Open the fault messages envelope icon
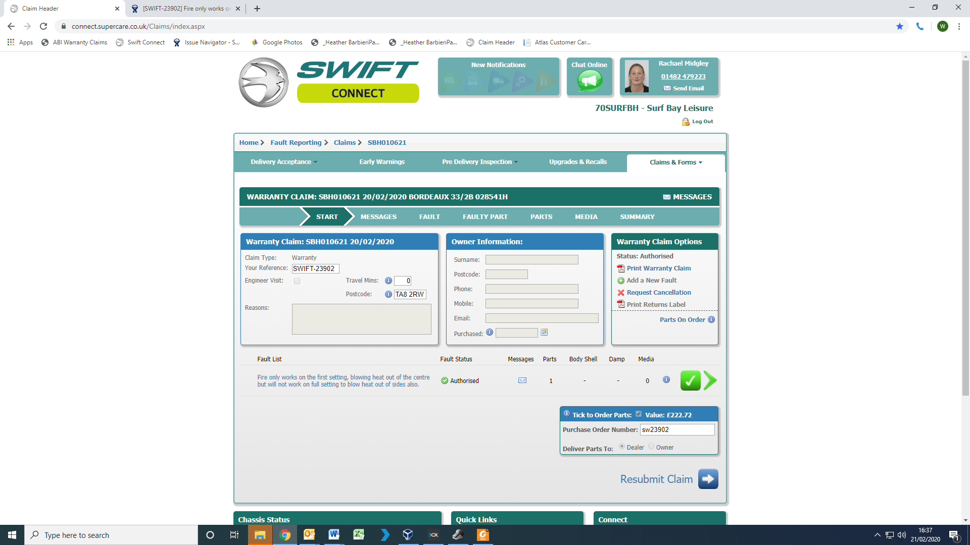The image size is (970, 545). (x=522, y=380)
